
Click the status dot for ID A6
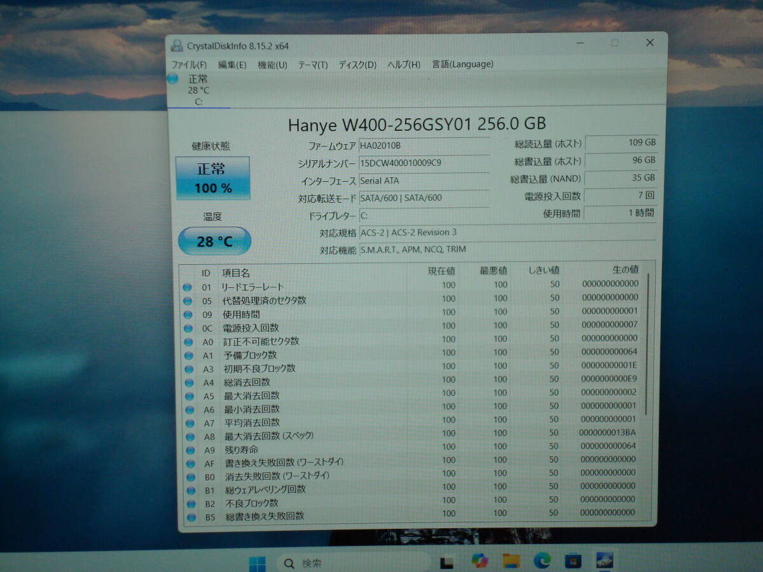190,411
